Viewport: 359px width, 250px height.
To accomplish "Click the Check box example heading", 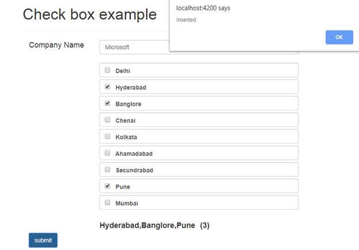I will click(x=90, y=14).
